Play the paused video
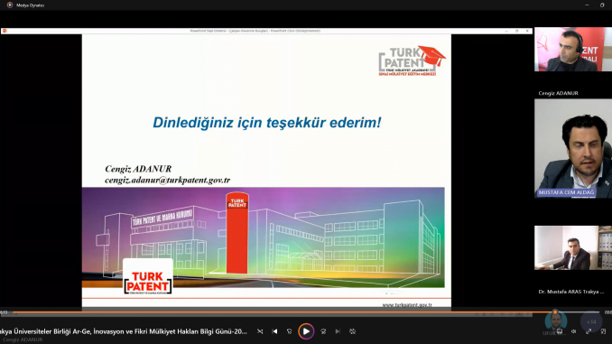This screenshot has height=344, width=612. click(x=306, y=331)
